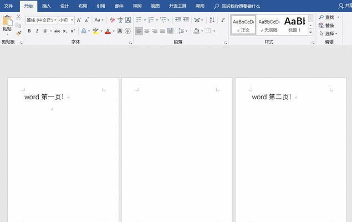
Task: Click the 告诉我你想要做什么 search box
Action: pyautogui.click(x=239, y=6)
